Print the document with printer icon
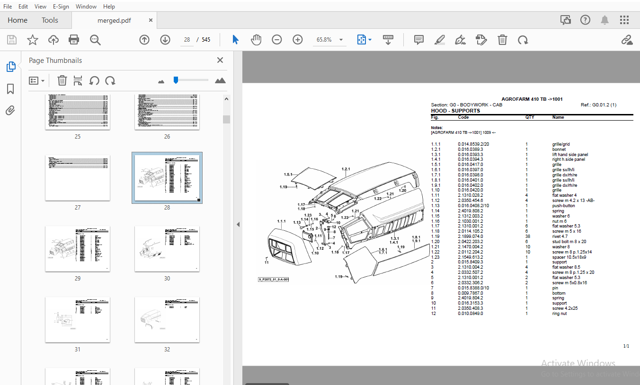This screenshot has width=640, height=385. (74, 40)
